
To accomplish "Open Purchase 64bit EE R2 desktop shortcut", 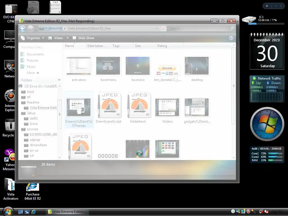I will point(33,191).
